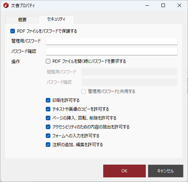Uncheck PDF ファイルをパスワードで保護する

coord(12,31)
